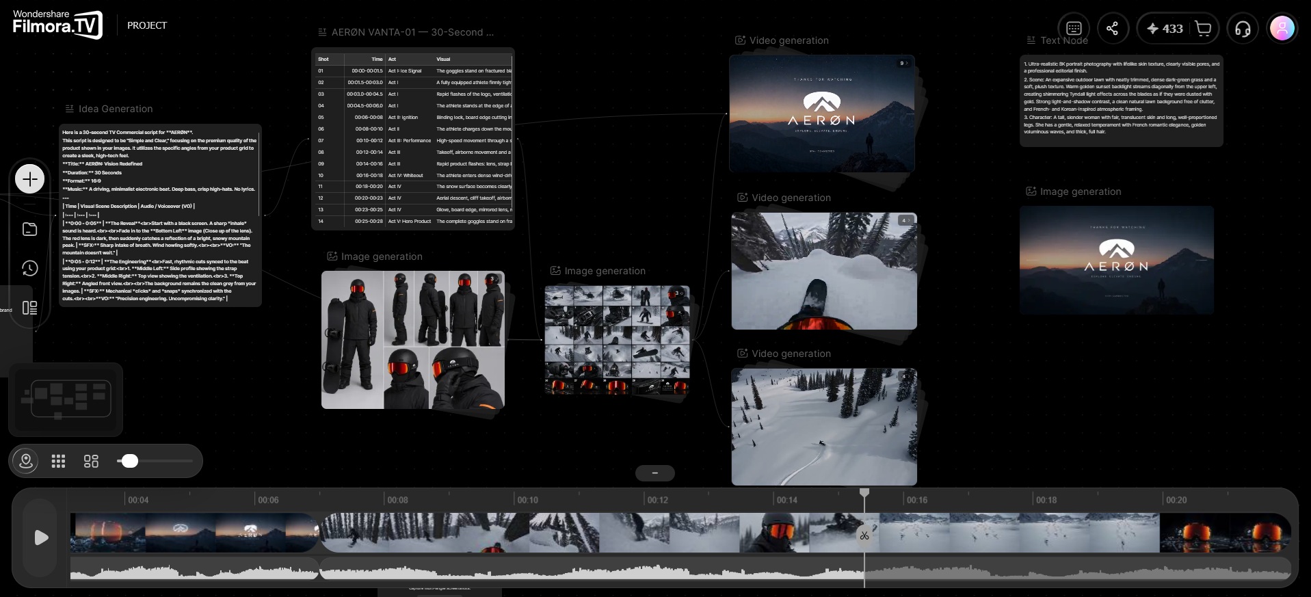Select the AERØN VANTA-01 30-Second node title
This screenshot has width=1311, height=597.
click(x=412, y=32)
